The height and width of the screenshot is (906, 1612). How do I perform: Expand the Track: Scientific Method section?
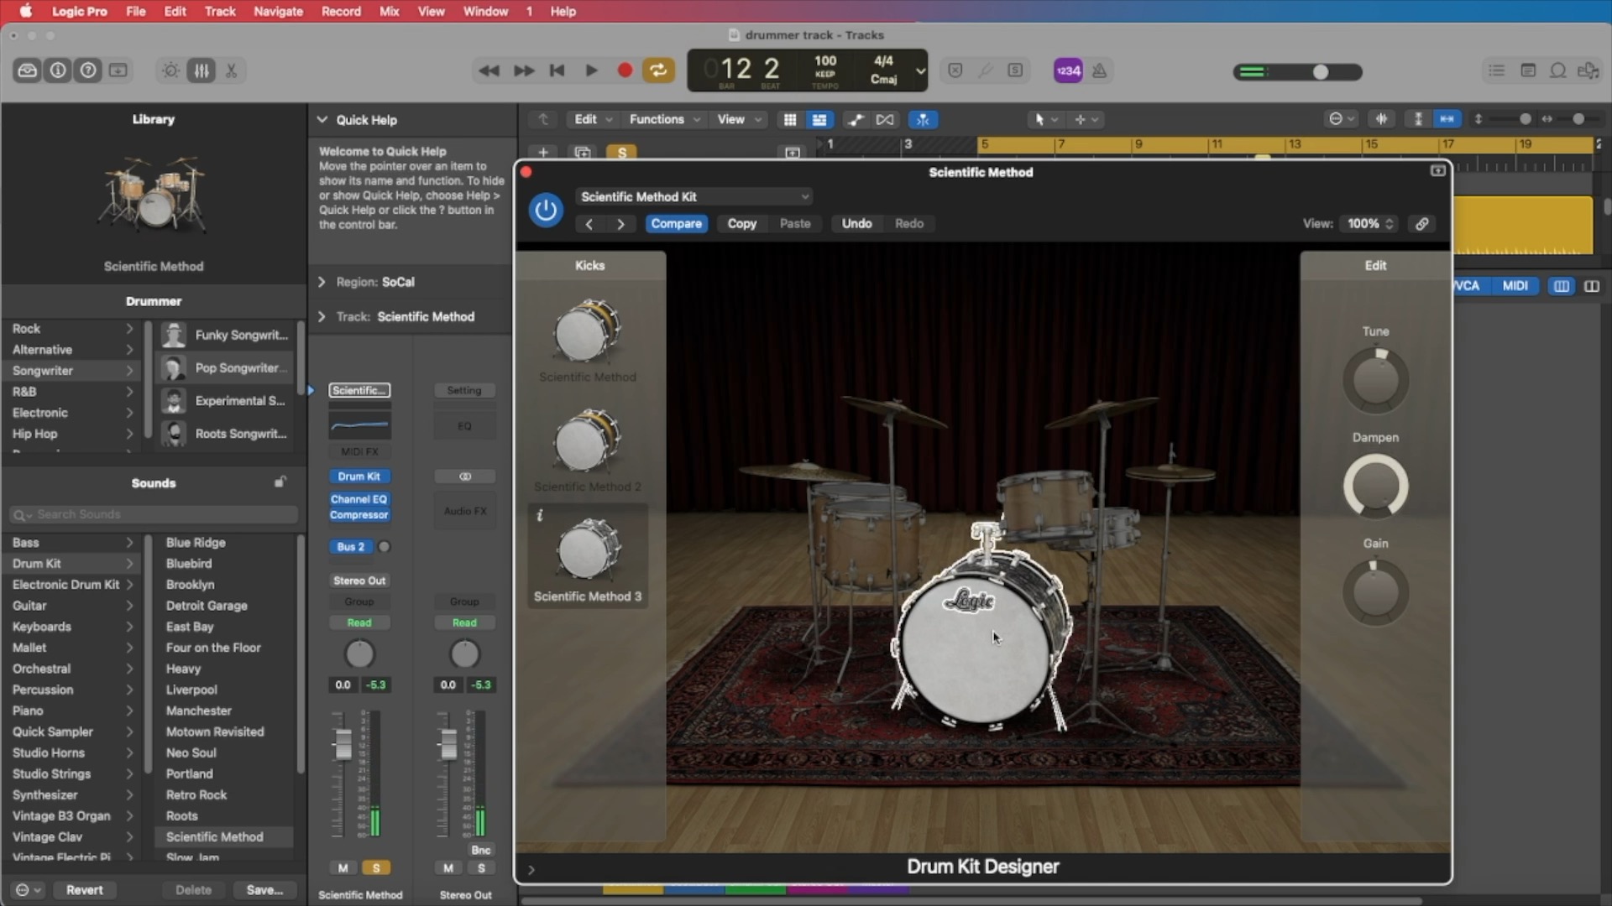click(x=322, y=316)
